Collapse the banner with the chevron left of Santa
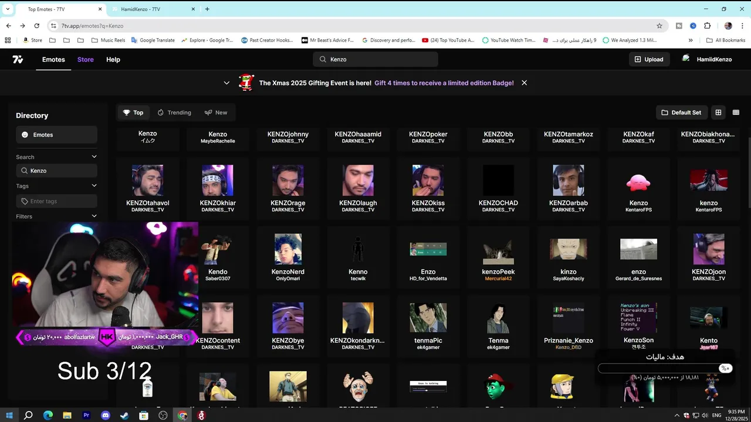The width and height of the screenshot is (751, 422). 226,83
